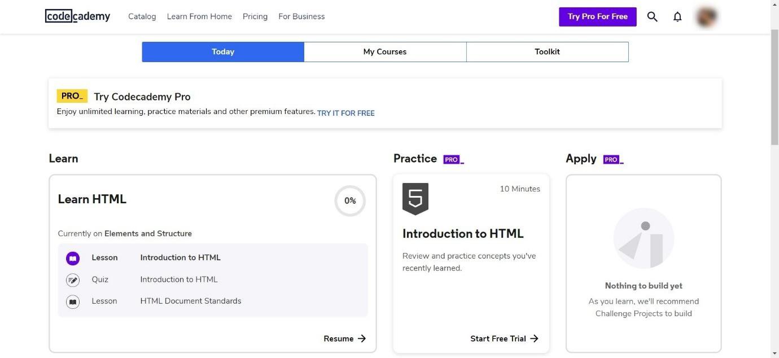This screenshot has height=358, width=779.
Task: Click the book icon for HTML Document Standards
Action: pos(73,302)
